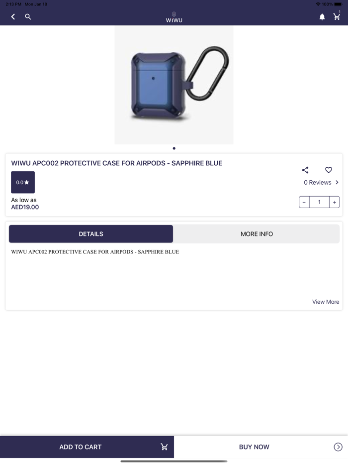348x465 pixels.
Task: Share this product via share icon
Action: (305, 170)
